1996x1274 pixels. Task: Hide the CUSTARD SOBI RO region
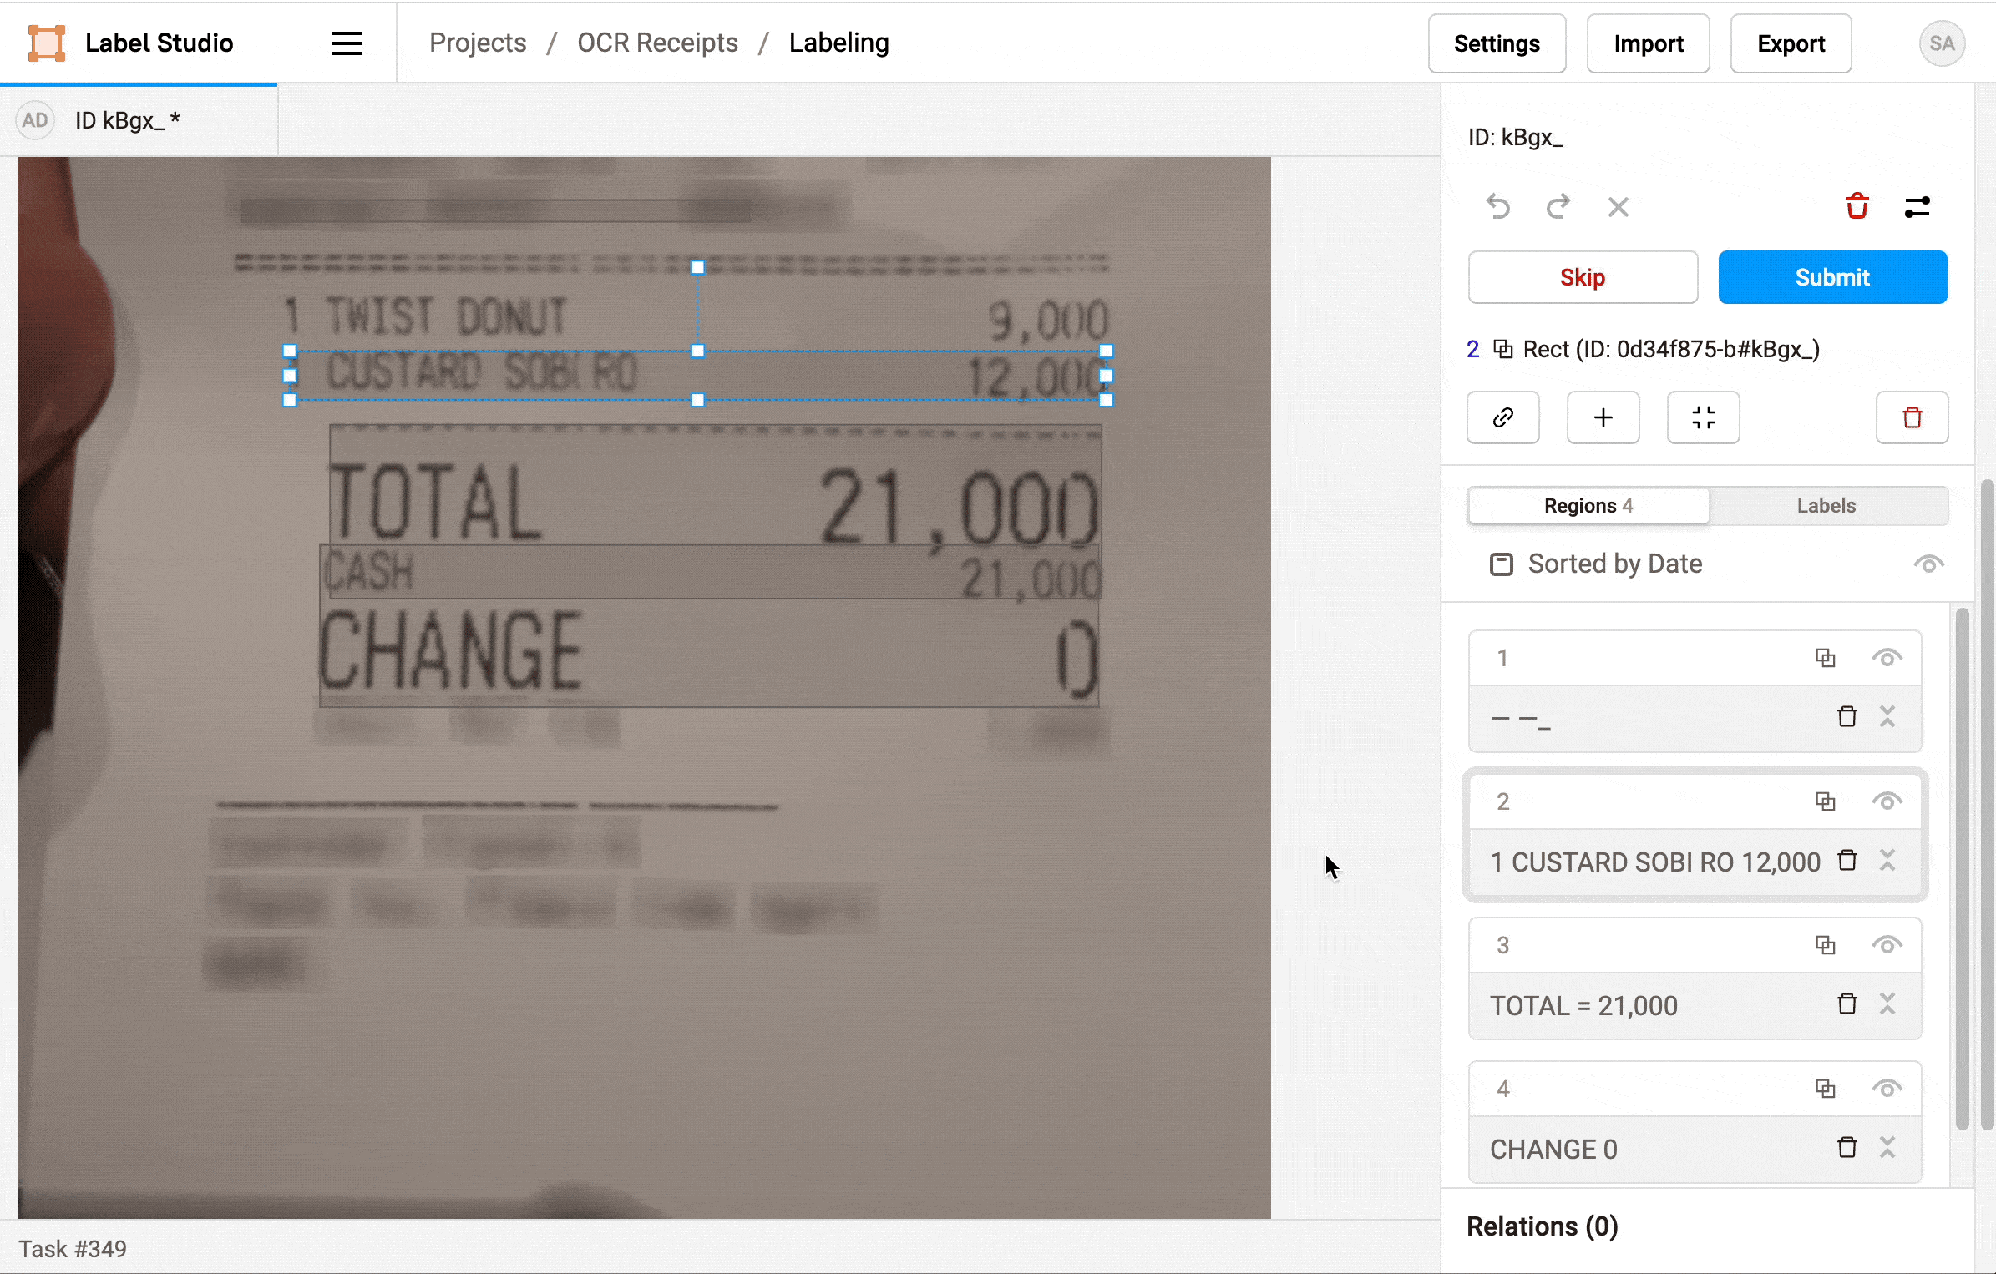1888,801
